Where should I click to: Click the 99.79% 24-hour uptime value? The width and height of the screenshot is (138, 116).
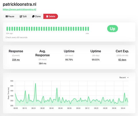pos(69,60)
